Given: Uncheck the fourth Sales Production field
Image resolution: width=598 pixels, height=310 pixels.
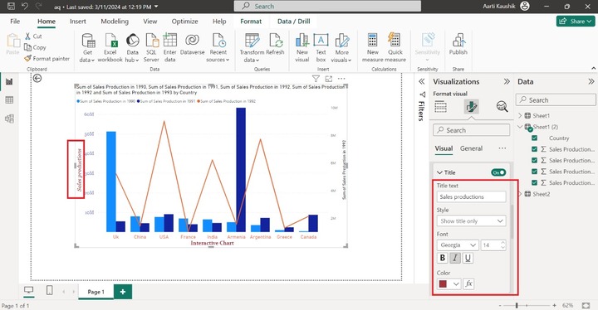Looking at the screenshot, I should coord(534,183).
